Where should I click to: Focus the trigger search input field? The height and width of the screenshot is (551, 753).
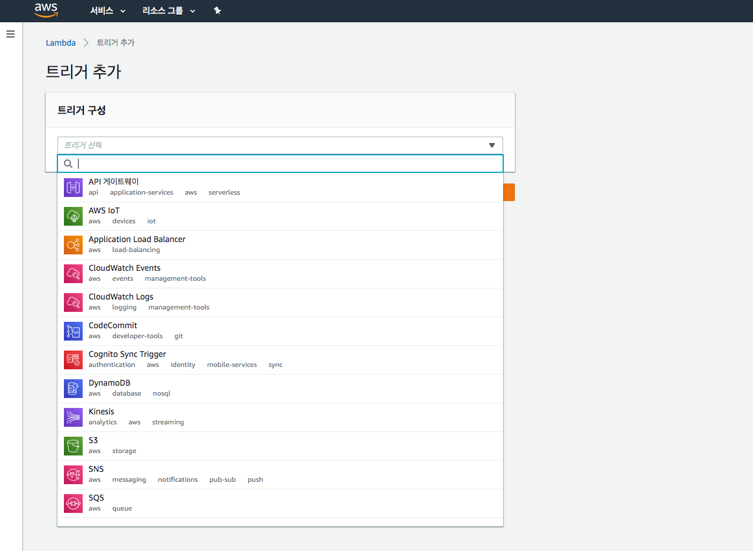pyautogui.click(x=280, y=164)
